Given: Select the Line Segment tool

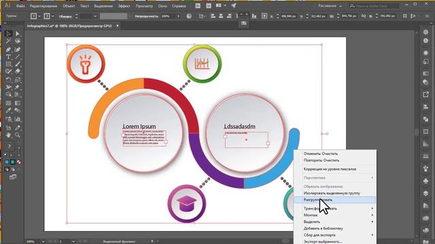Looking at the screenshot, I should click(18, 57).
